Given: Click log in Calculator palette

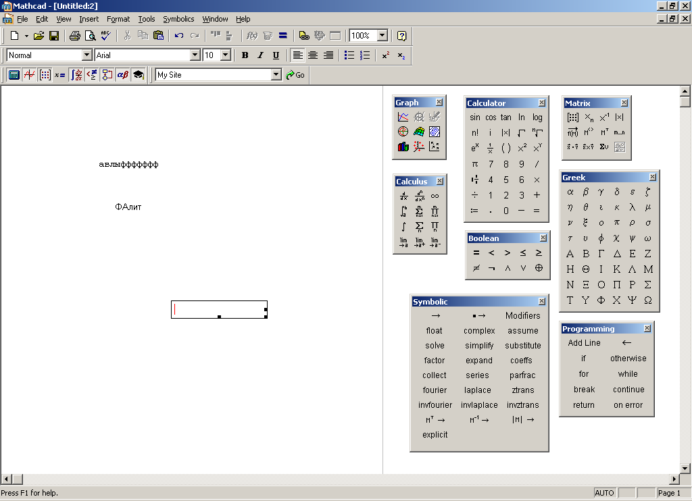Looking at the screenshot, I should point(537,117).
